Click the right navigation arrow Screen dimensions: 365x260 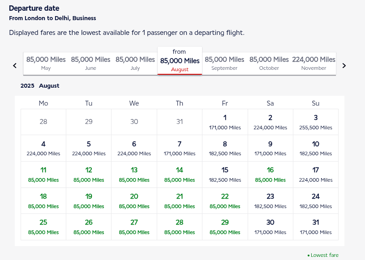(344, 65)
